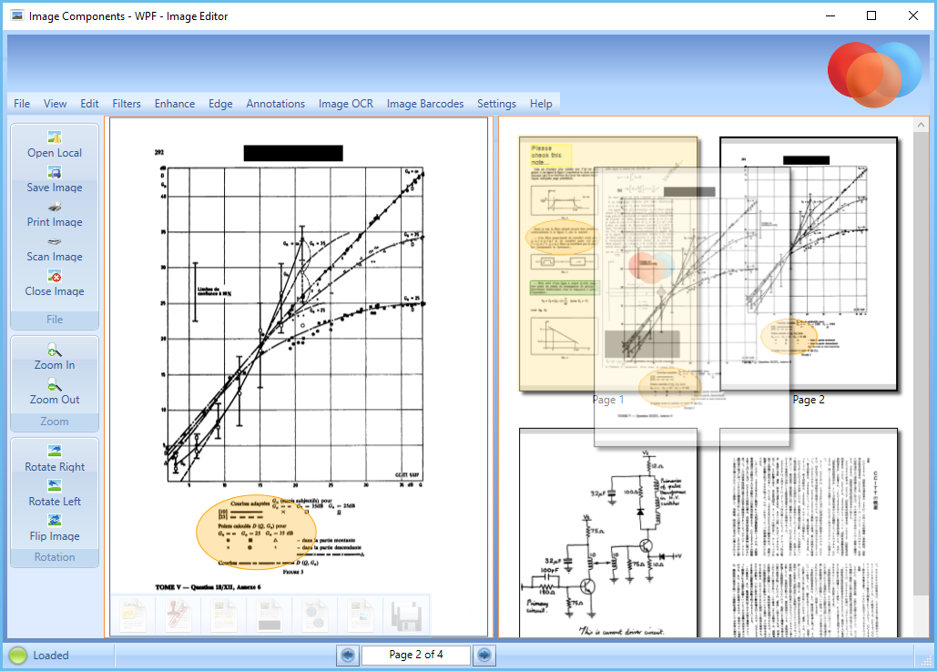937x671 pixels.
Task: Click the title bar application icon
Action: pyautogui.click(x=17, y=15)
